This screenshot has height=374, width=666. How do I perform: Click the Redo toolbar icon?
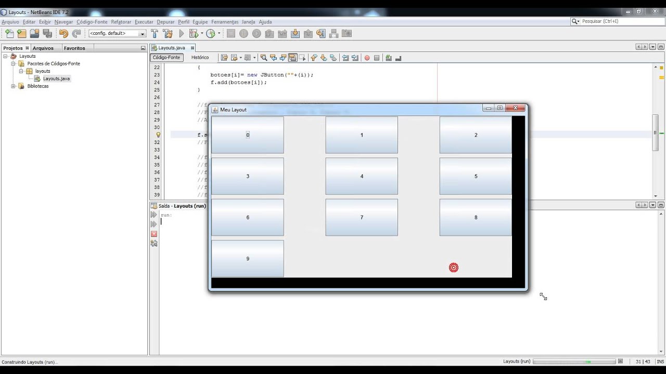point(76,33)
